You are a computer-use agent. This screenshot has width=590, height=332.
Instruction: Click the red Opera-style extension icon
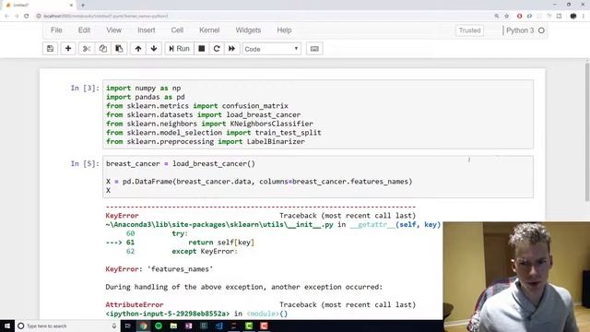[519, 17]
